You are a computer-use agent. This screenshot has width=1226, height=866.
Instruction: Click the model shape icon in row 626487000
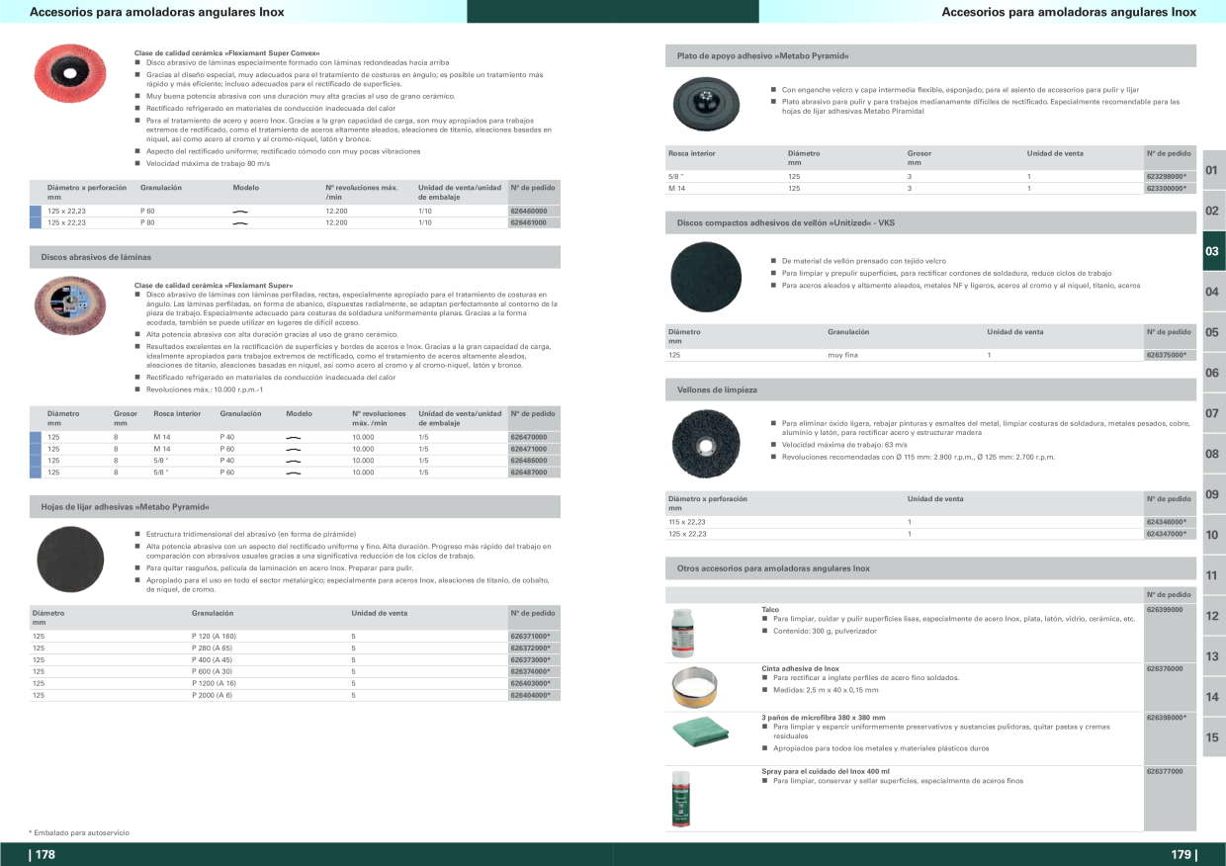(x=293, y=473)
